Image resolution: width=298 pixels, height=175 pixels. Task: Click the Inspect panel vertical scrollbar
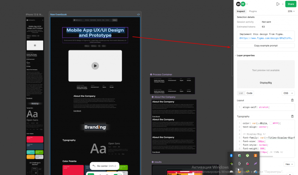(x=232, y=61)
